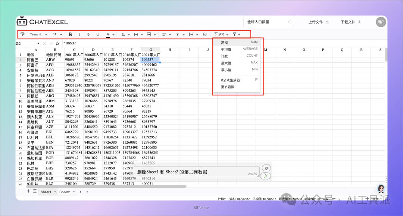Add a new sheet with plus icon
The image size is (403, 216).
pyautogui.click(x=28, y=191)
